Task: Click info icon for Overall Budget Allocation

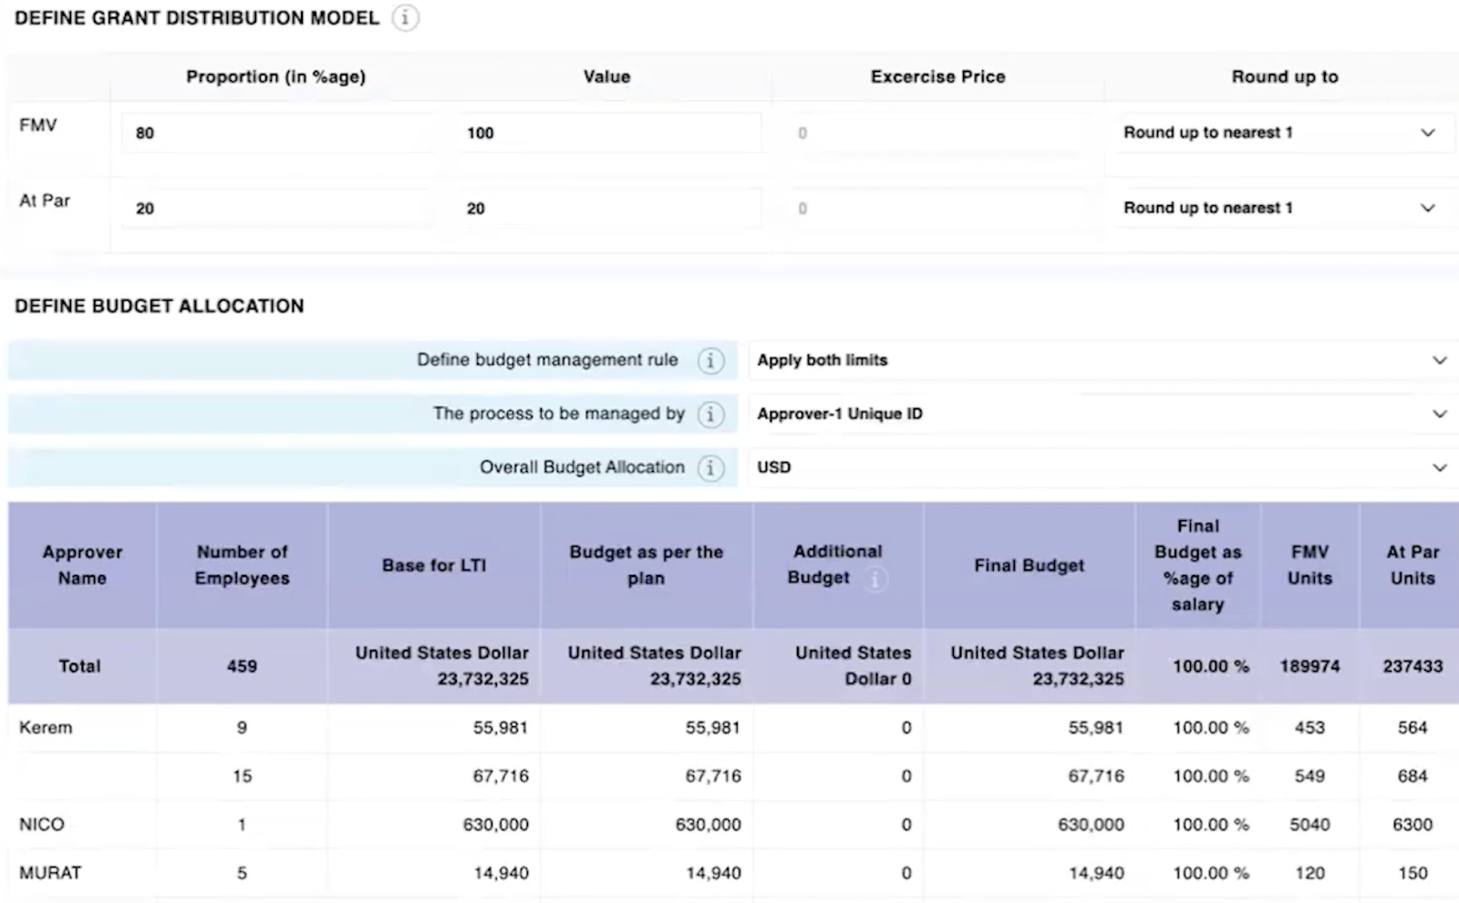Action: click(x=710, y=468)
